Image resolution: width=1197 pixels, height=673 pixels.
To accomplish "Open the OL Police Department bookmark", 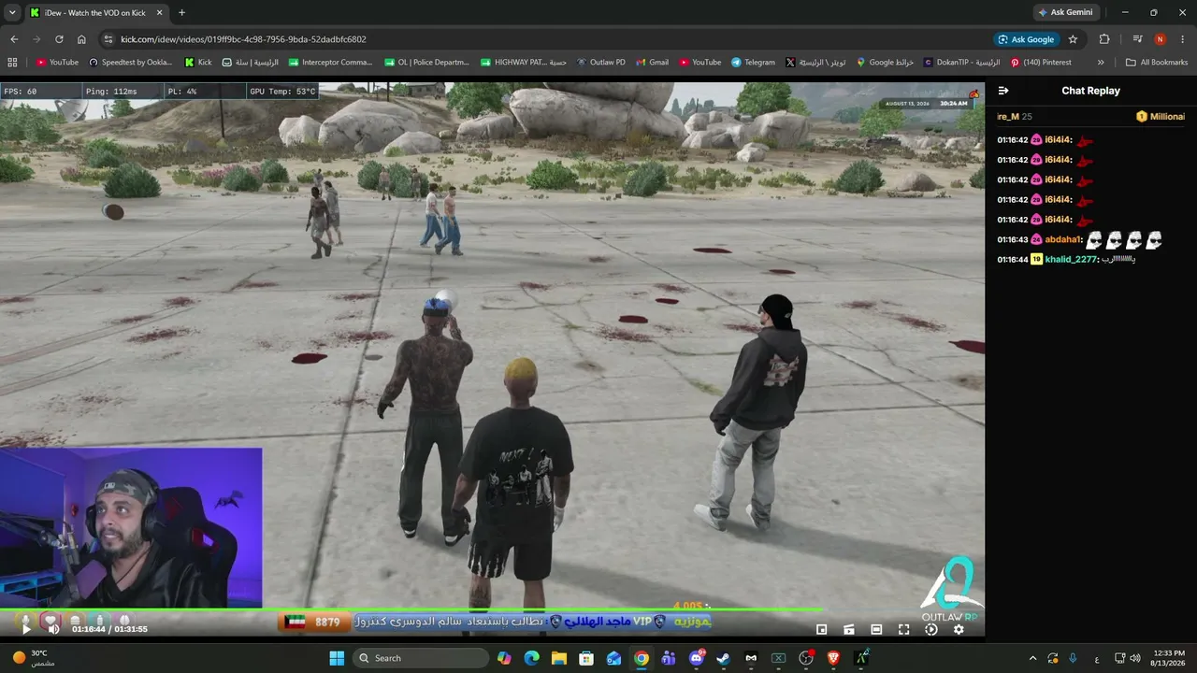I will [x=427, y=63].
